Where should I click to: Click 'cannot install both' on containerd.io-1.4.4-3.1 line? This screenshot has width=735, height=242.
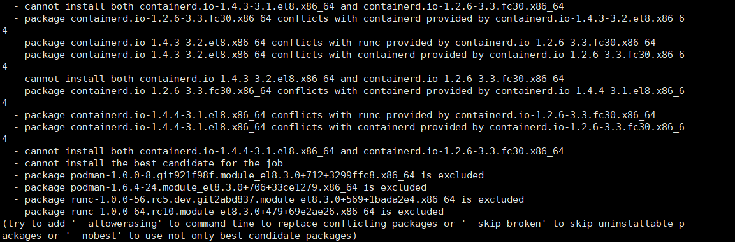pos(79,151)
